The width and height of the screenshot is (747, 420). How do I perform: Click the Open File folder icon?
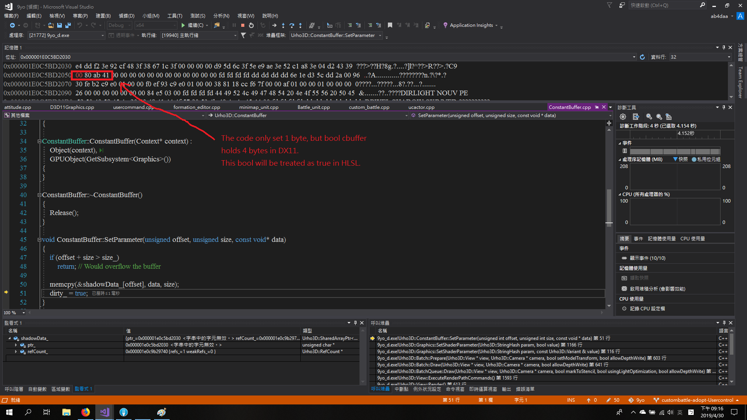[x=51, y=25]
